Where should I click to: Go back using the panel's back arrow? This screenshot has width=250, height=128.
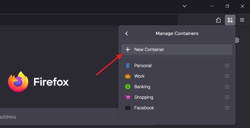126,33
